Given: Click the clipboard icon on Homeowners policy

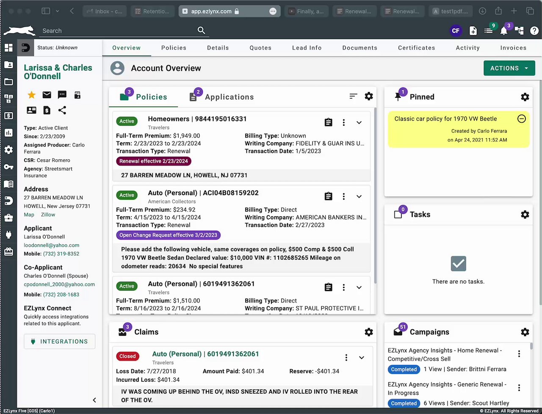Looking at the screenshot, I should tap(328, 122).
